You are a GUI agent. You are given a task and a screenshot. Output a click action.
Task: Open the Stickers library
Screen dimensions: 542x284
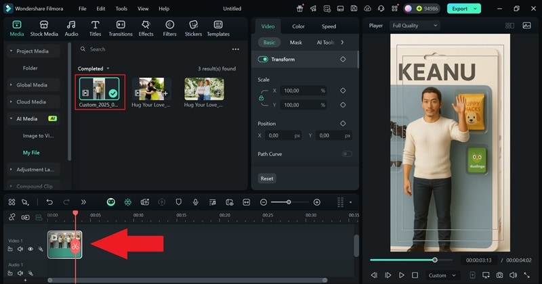(193, 28)
